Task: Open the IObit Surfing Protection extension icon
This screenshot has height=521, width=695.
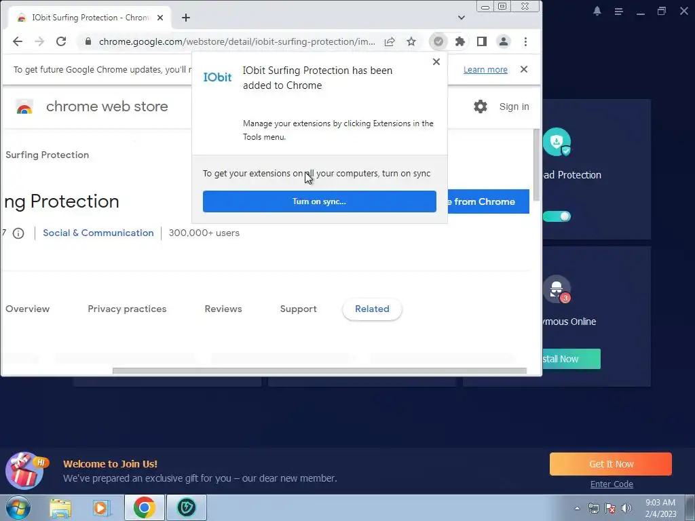Action: pos(438,41)
